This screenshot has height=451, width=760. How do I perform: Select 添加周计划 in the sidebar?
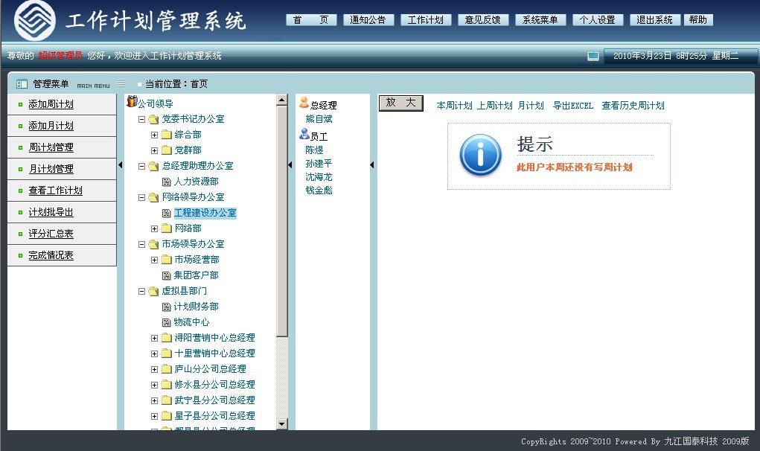[x=51, y=104]
